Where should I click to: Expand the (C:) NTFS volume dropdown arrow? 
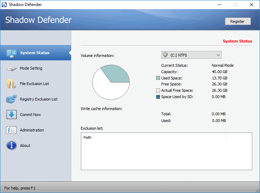tap(218, 55)
